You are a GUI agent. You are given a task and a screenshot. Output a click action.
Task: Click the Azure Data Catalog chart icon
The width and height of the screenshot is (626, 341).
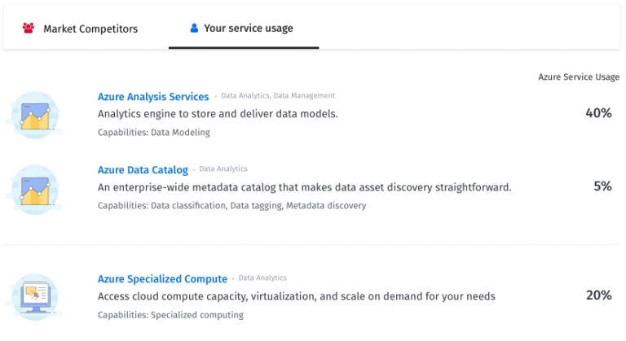tap(34, 188)
